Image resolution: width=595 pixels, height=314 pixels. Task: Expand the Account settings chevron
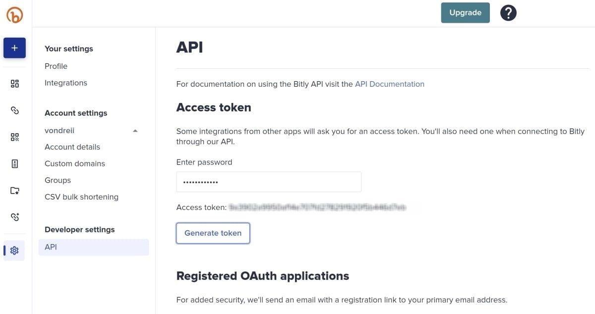(135, 130)
